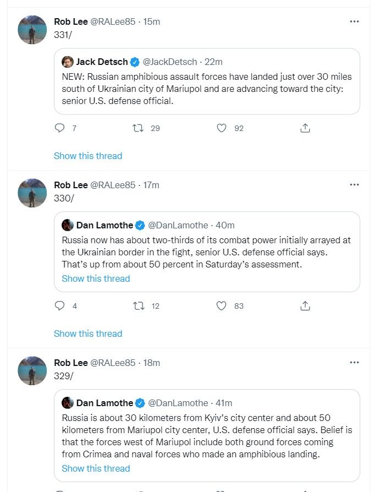Show this thread inside Kyiv distance quote

(96, 468)
